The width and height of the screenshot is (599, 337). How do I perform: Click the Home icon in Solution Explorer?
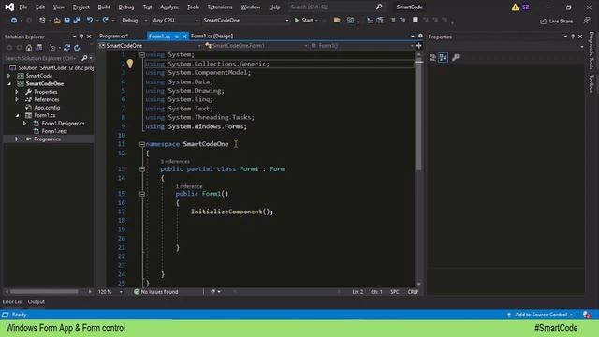point(29,48)
